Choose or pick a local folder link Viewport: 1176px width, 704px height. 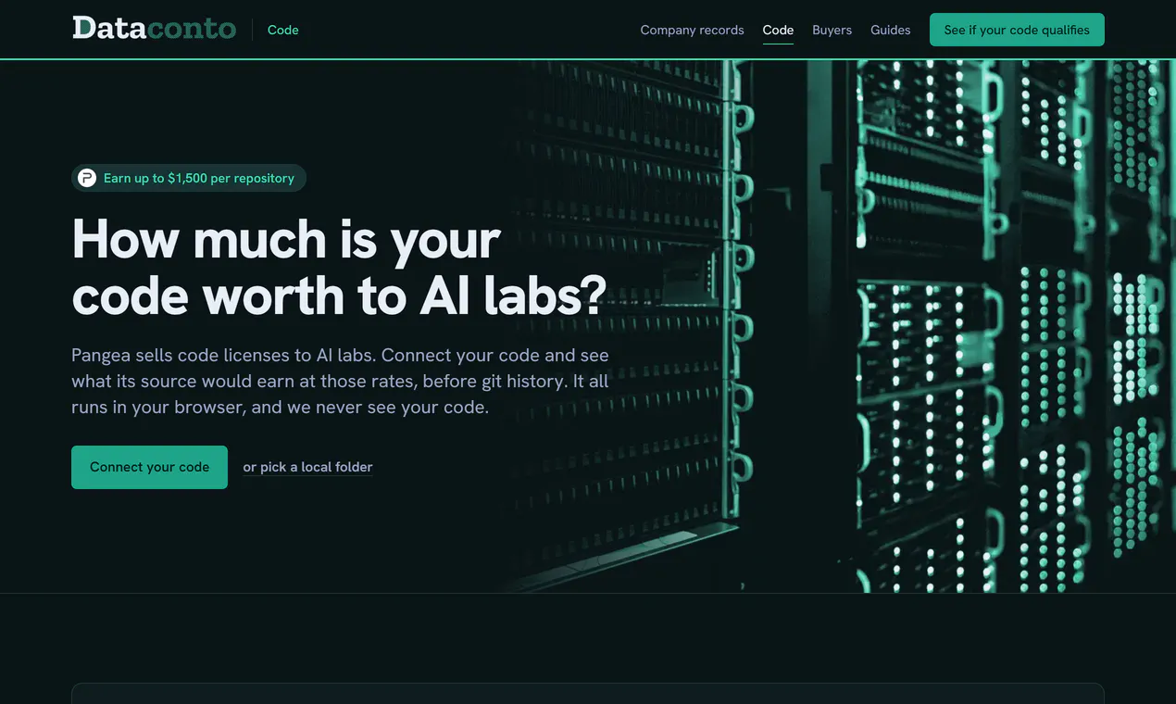coord(307,467)
